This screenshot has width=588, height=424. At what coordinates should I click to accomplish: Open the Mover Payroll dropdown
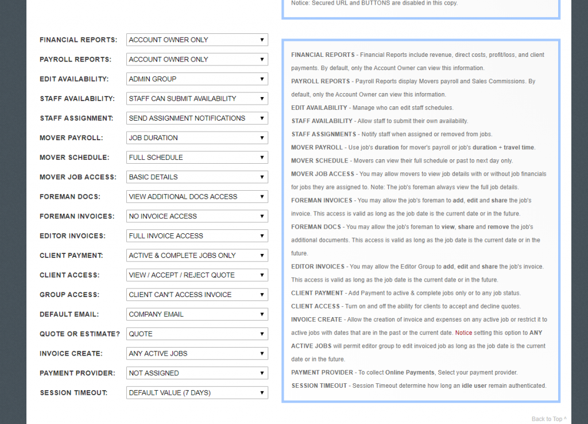coord(197,138)
